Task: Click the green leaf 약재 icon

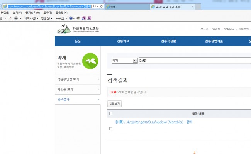Action: click(90, 61)
